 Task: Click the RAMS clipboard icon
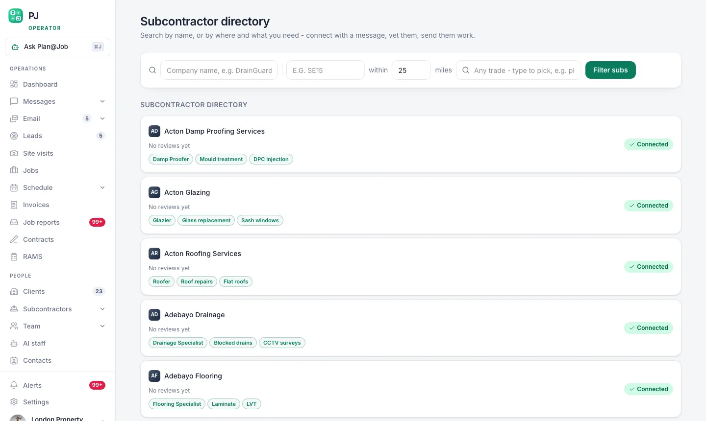coord(14,257)
